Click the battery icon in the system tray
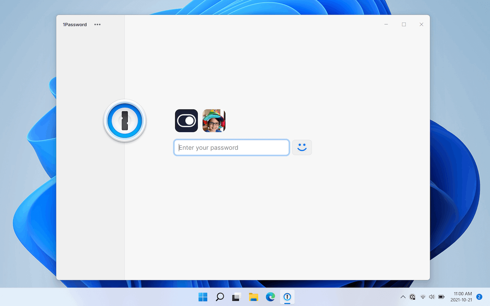This screenshot has height=306, width=490. (x=441, y=297)
